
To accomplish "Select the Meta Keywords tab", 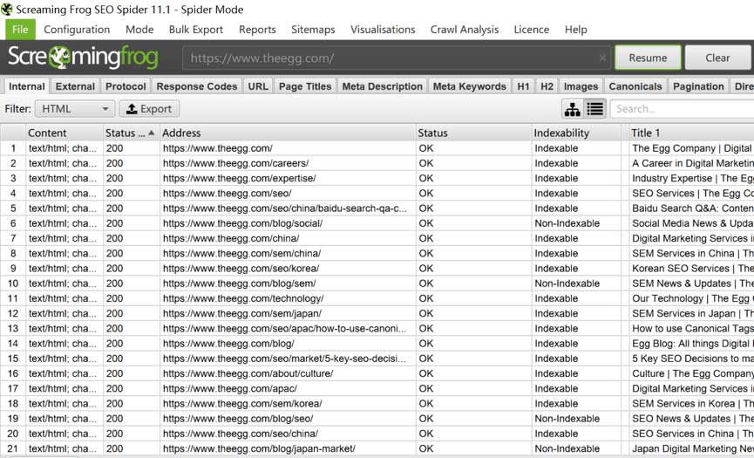I will [469, 86].
